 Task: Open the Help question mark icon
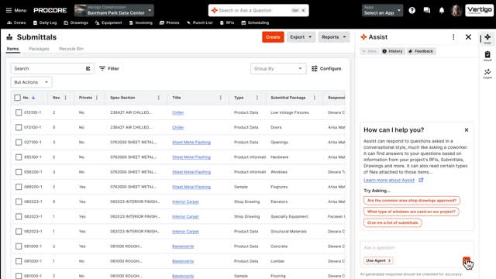click(x=412, y=10)
